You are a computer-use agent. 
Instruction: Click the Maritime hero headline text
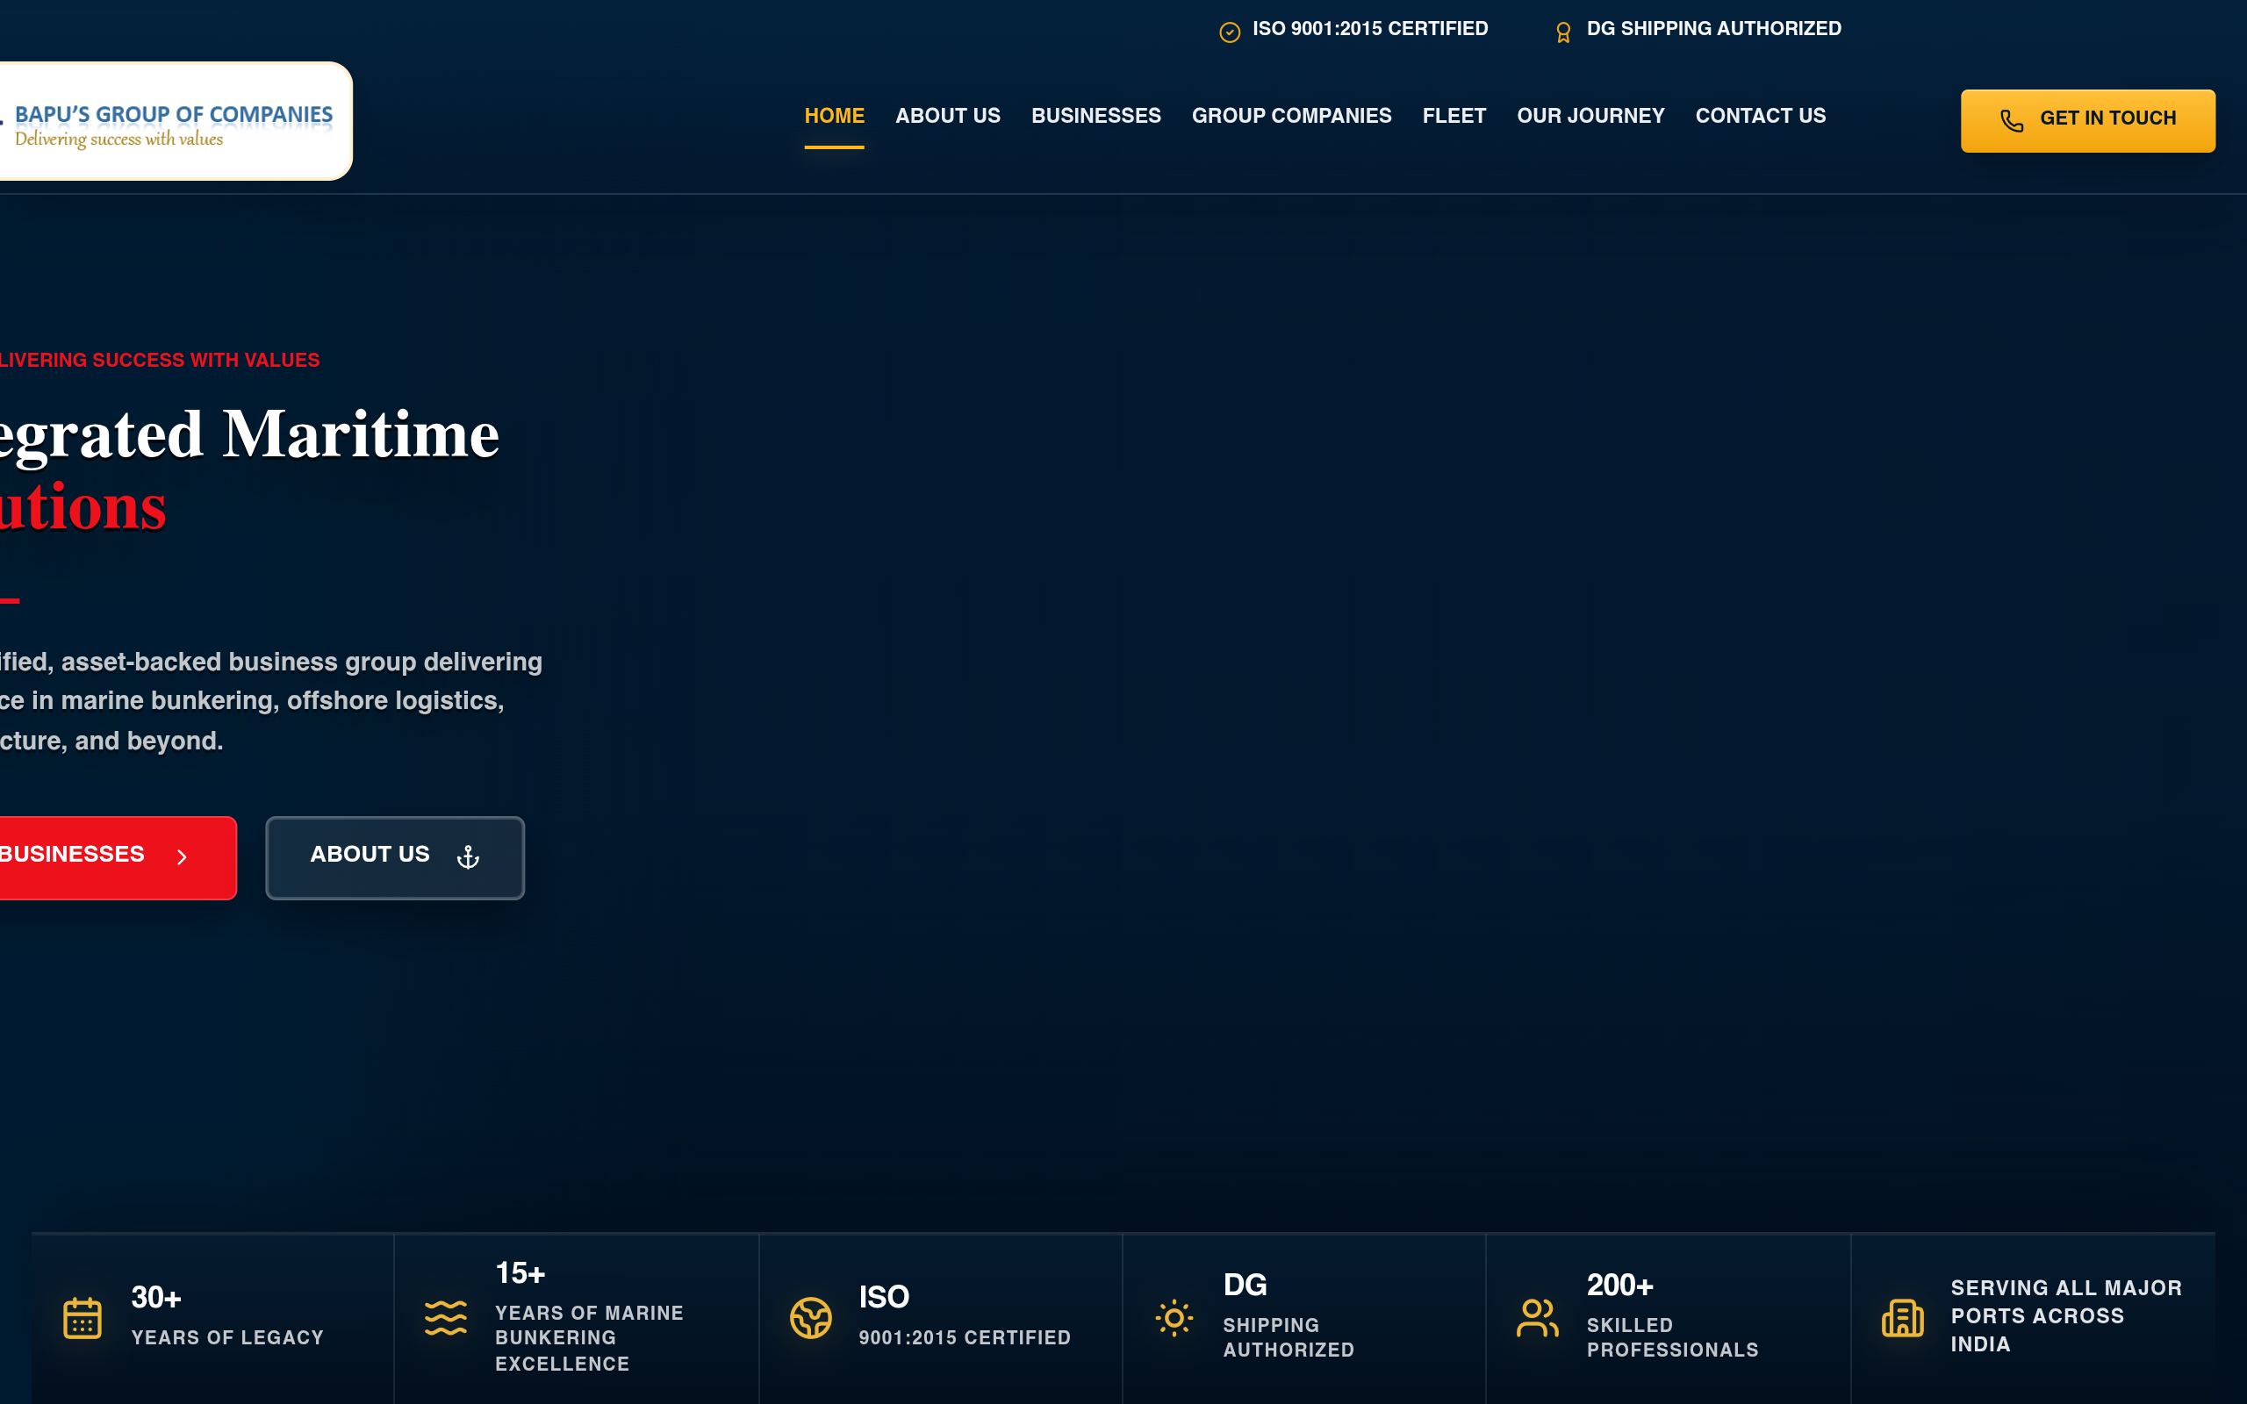click(360, 434)
